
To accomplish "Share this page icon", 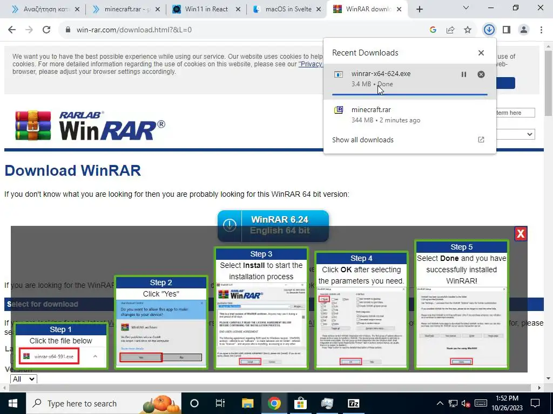I will click(x=450, y=30).
